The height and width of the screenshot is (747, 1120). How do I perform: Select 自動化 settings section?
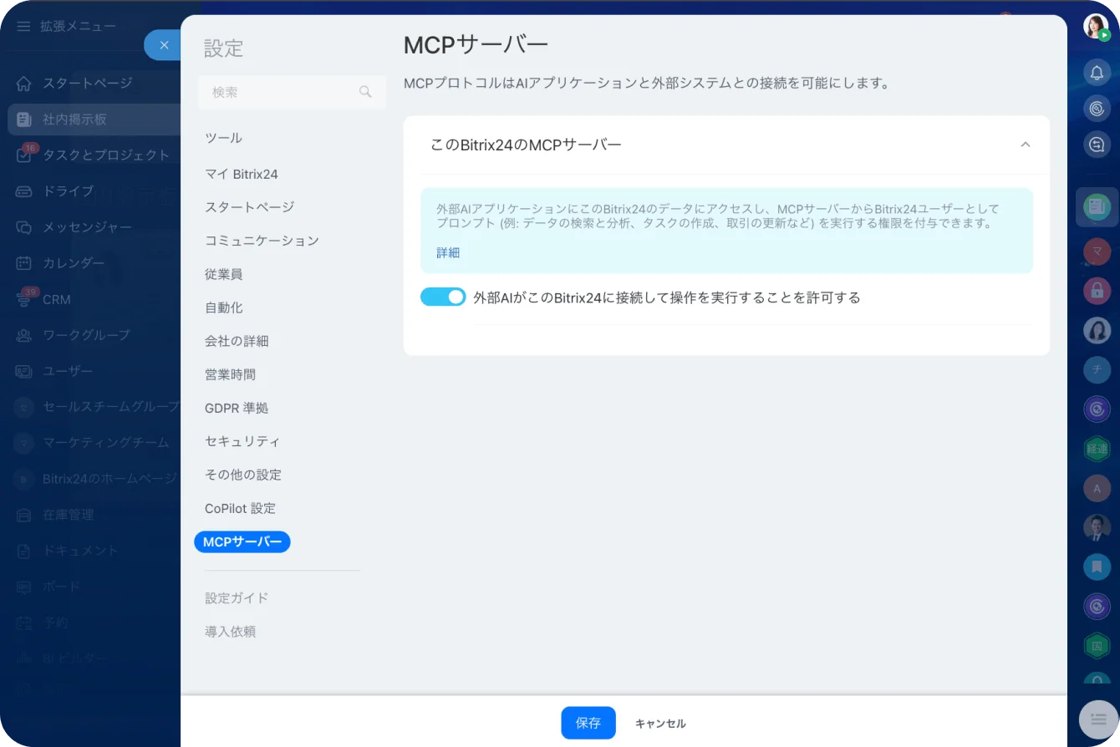click(224, 307)
